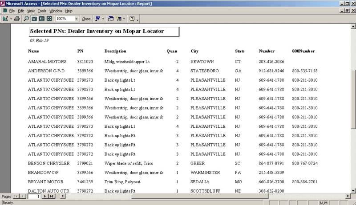Click the 'Description' column header
356x205 pixels.
tap(115, 51)
